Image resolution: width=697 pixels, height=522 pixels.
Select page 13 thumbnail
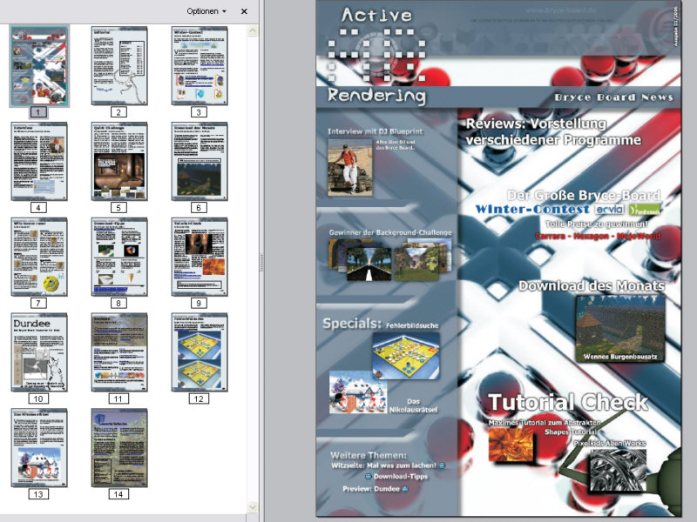click(39, 447)
